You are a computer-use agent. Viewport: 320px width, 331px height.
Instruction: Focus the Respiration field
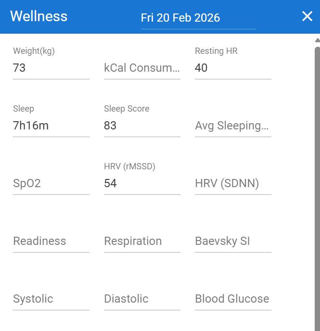[x=142, y=241]
